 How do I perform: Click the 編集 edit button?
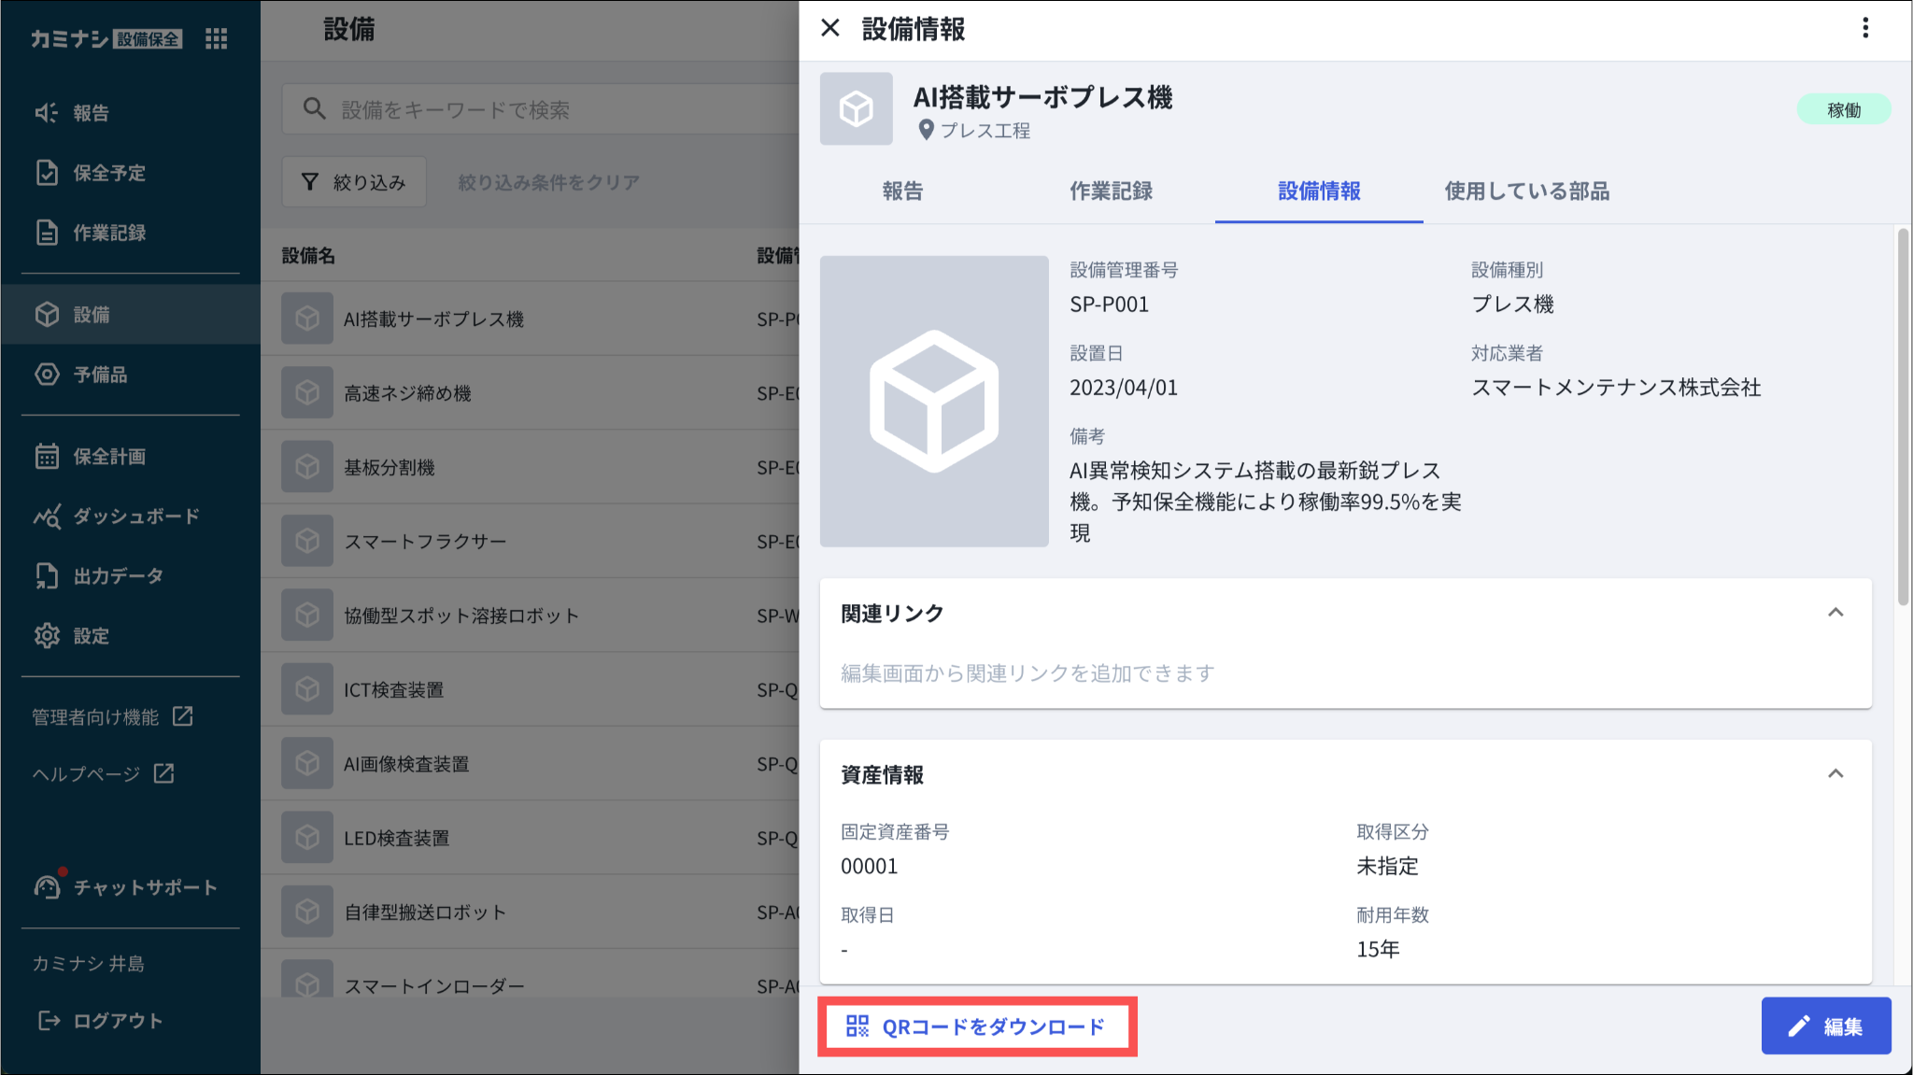pyautogui.click(x=1825, y=1026)
